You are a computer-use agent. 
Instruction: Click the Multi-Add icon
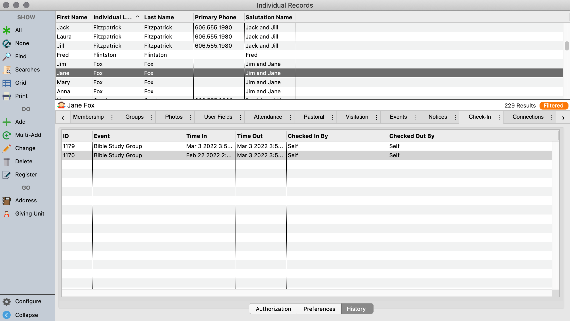[x=7, y=135]
